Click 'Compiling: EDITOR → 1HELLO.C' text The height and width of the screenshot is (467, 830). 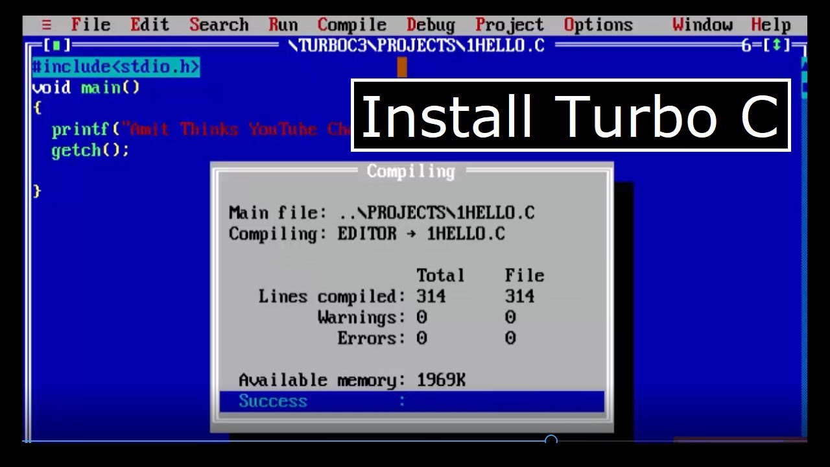[367, 233]
